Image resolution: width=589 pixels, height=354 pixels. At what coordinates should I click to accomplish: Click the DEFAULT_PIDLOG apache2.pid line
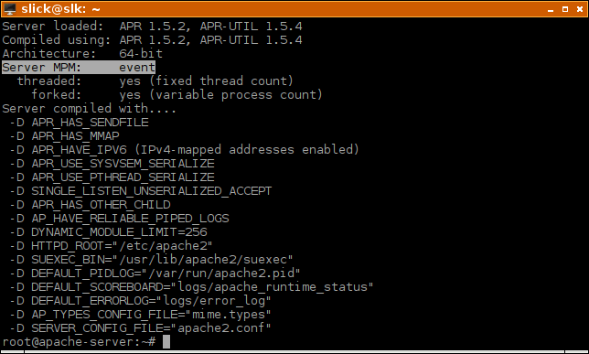point(155,274)
